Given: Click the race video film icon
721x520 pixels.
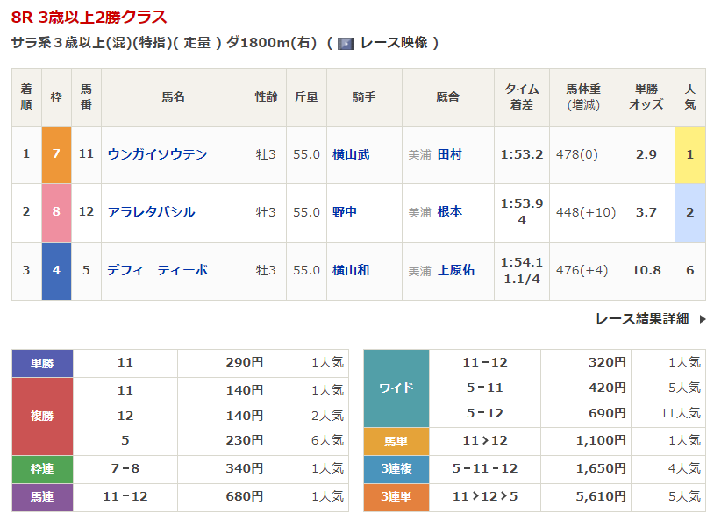Looking at the screenshot, I should click(x=346, y=43).
